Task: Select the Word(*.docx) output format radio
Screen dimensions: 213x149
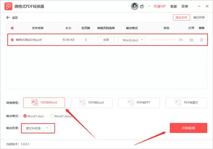Action: (52, 116)
